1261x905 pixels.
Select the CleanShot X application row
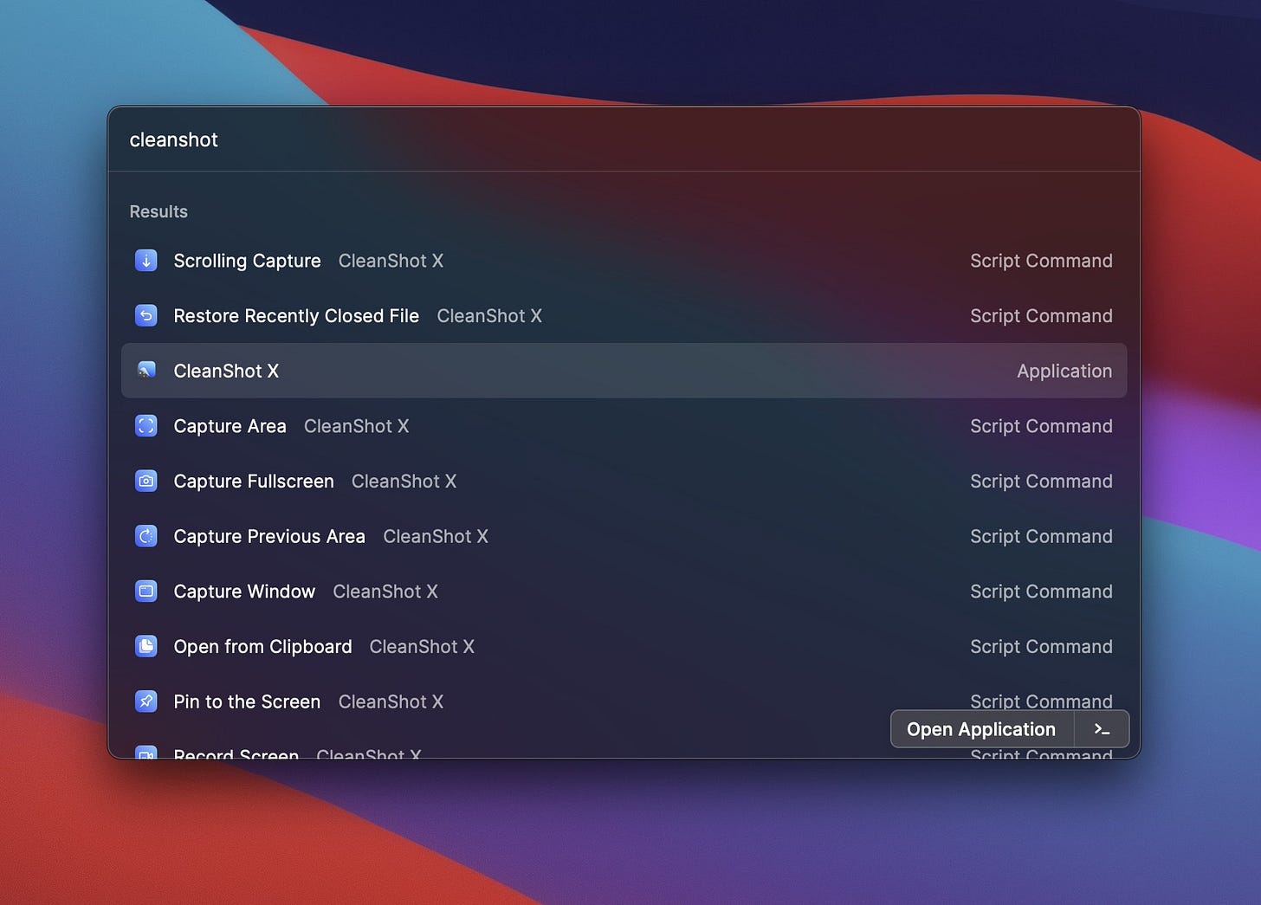click(624, 371)
